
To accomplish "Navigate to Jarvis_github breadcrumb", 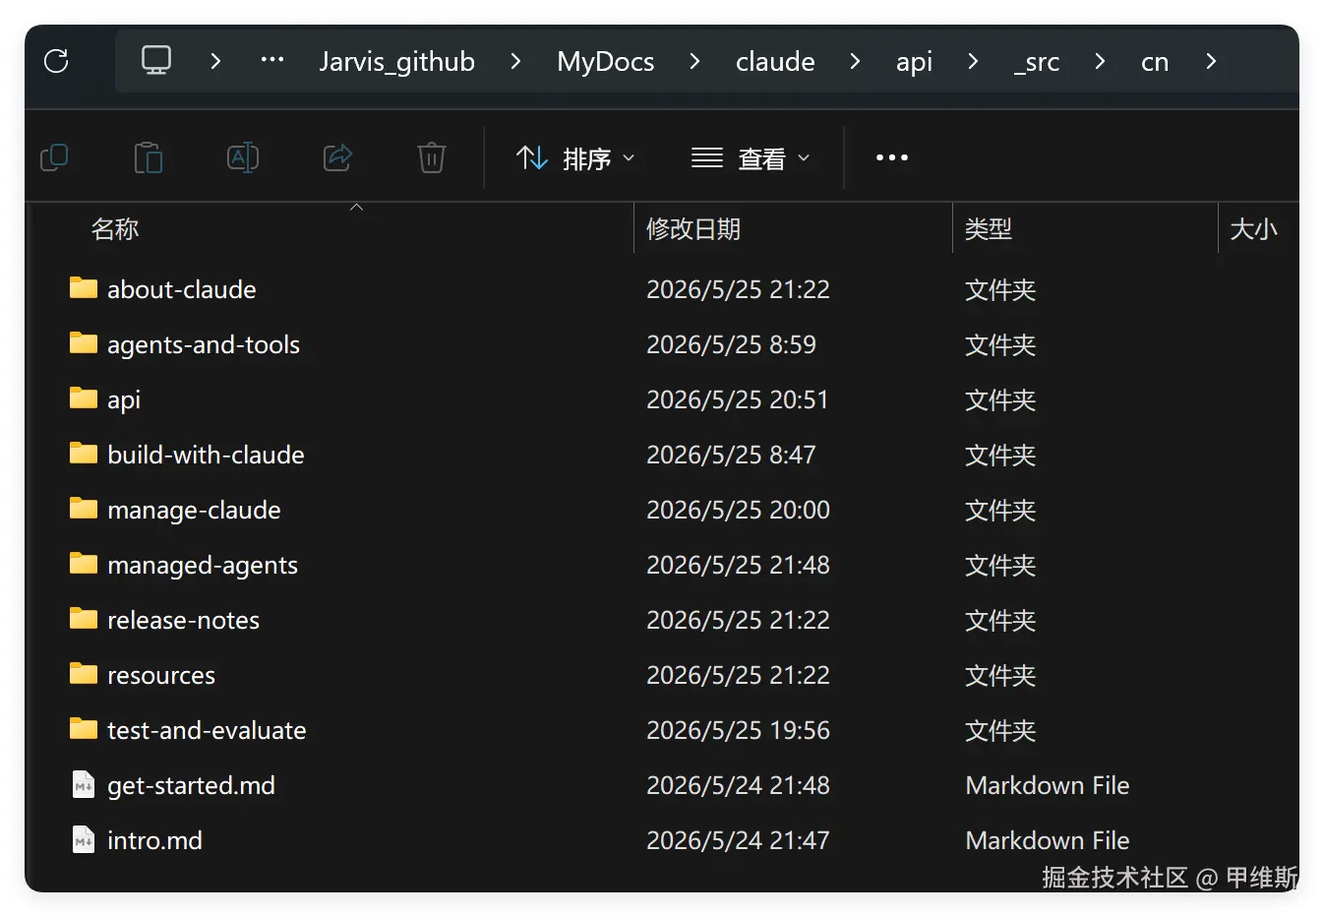I will coord(397,62).
